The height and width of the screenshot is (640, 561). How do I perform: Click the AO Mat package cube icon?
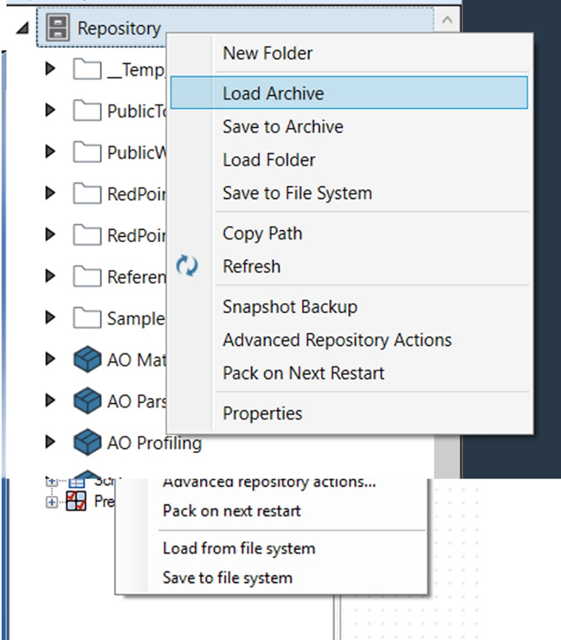(x=87, y=359)
